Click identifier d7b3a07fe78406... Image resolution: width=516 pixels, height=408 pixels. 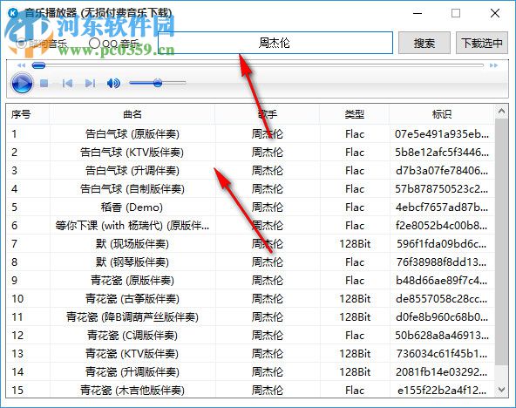click(442, 171)
